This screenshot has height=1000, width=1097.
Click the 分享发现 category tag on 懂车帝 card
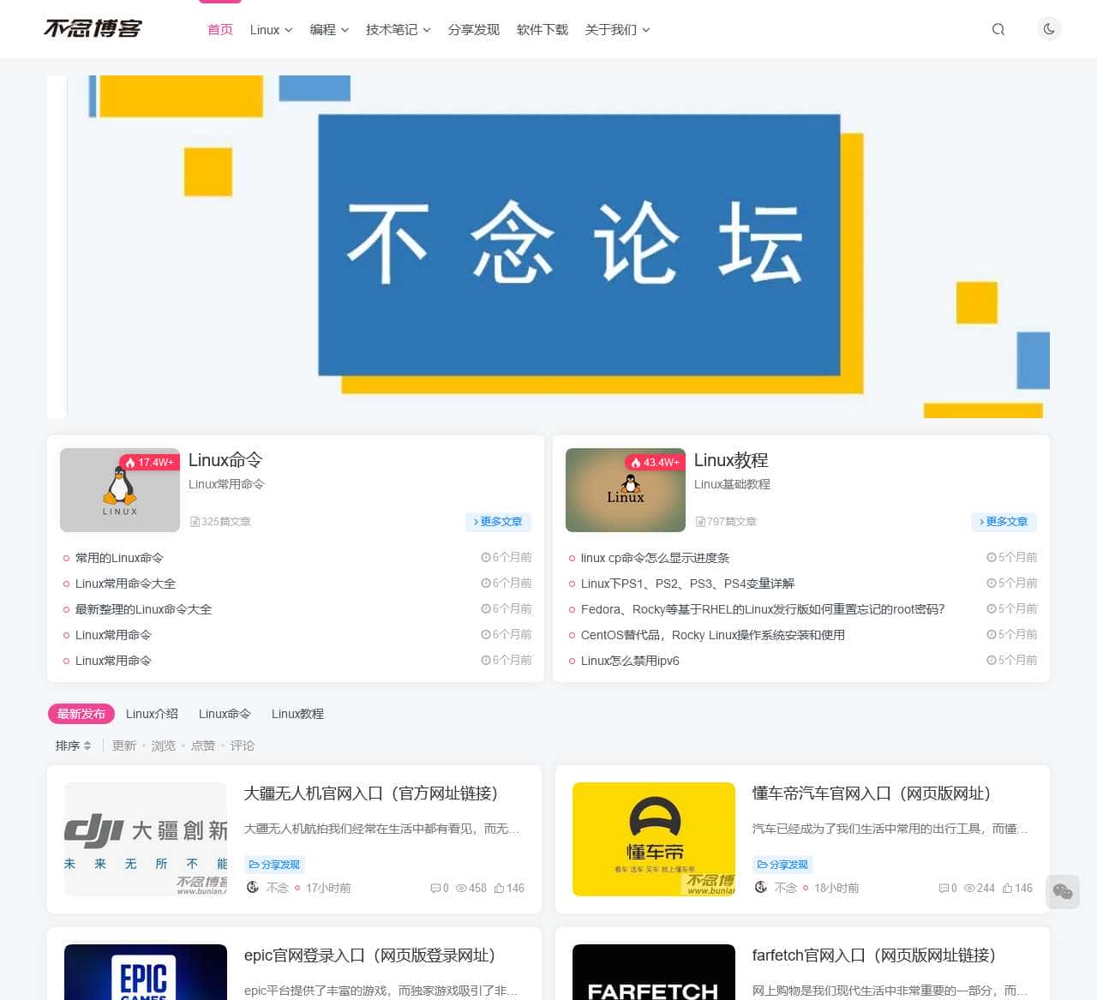pyautogui.click(x=782, y=865)
